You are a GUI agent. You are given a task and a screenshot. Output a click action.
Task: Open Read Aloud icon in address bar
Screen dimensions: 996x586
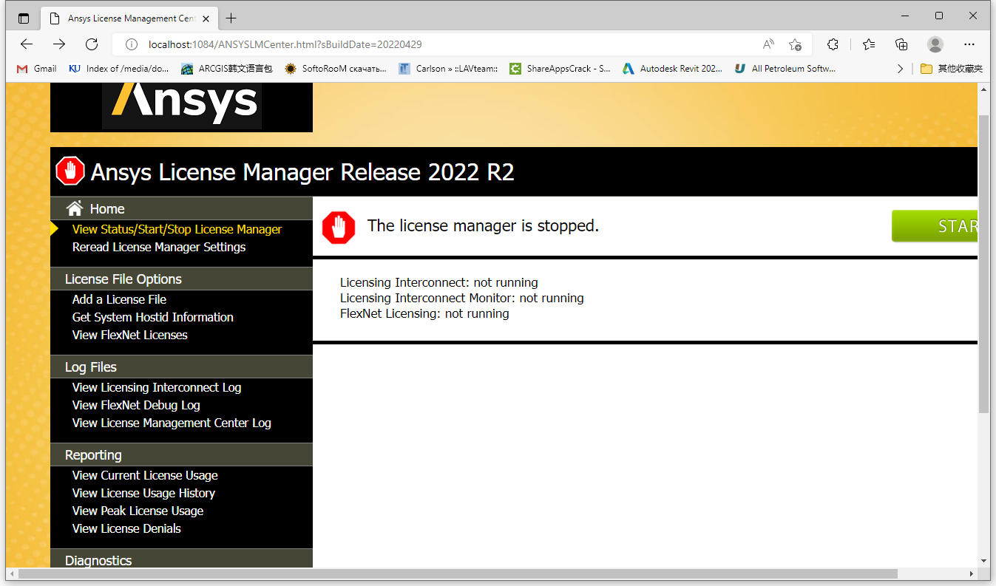pos(769,44)
